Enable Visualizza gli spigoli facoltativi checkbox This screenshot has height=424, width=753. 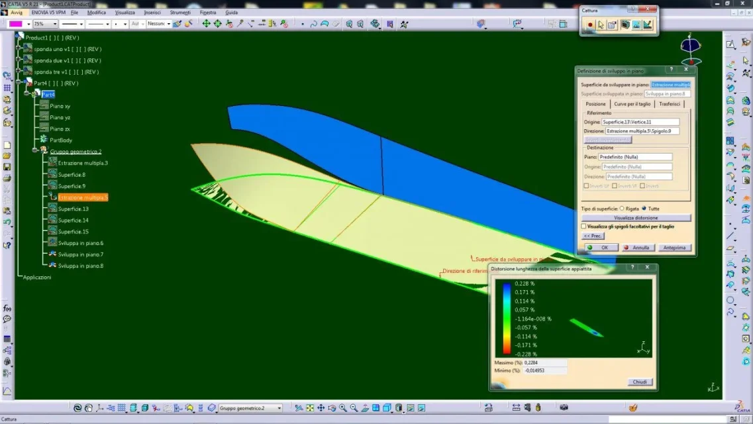(583, 226)
